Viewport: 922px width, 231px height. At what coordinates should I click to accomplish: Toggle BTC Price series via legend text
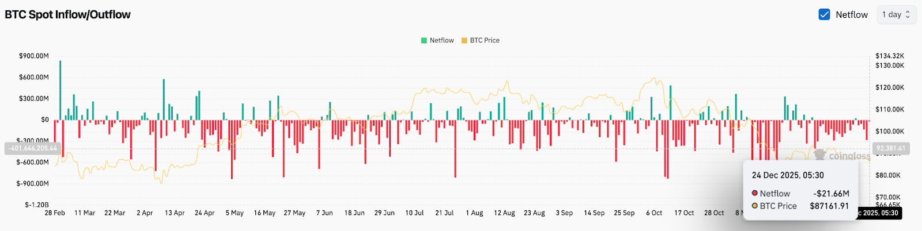coord(484,41)
